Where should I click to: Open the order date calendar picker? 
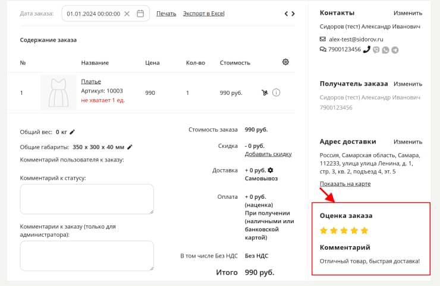tap(140, 14)
